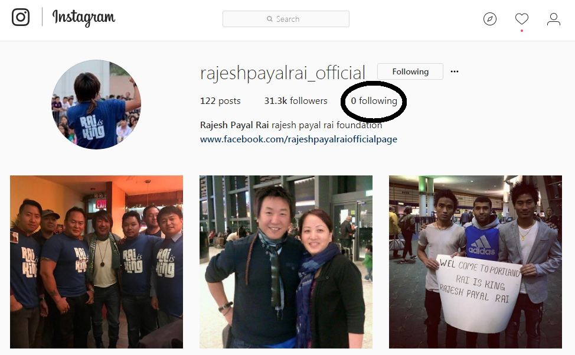Open the circled 0 following list
The width and height of the screenshot is (575, 355).
(374, 101)
